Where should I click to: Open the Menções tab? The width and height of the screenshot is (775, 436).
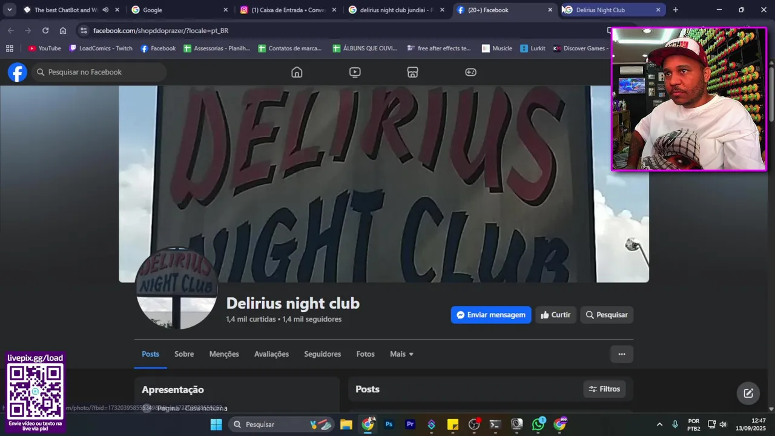pyautogui.click(x=224, y=354)
